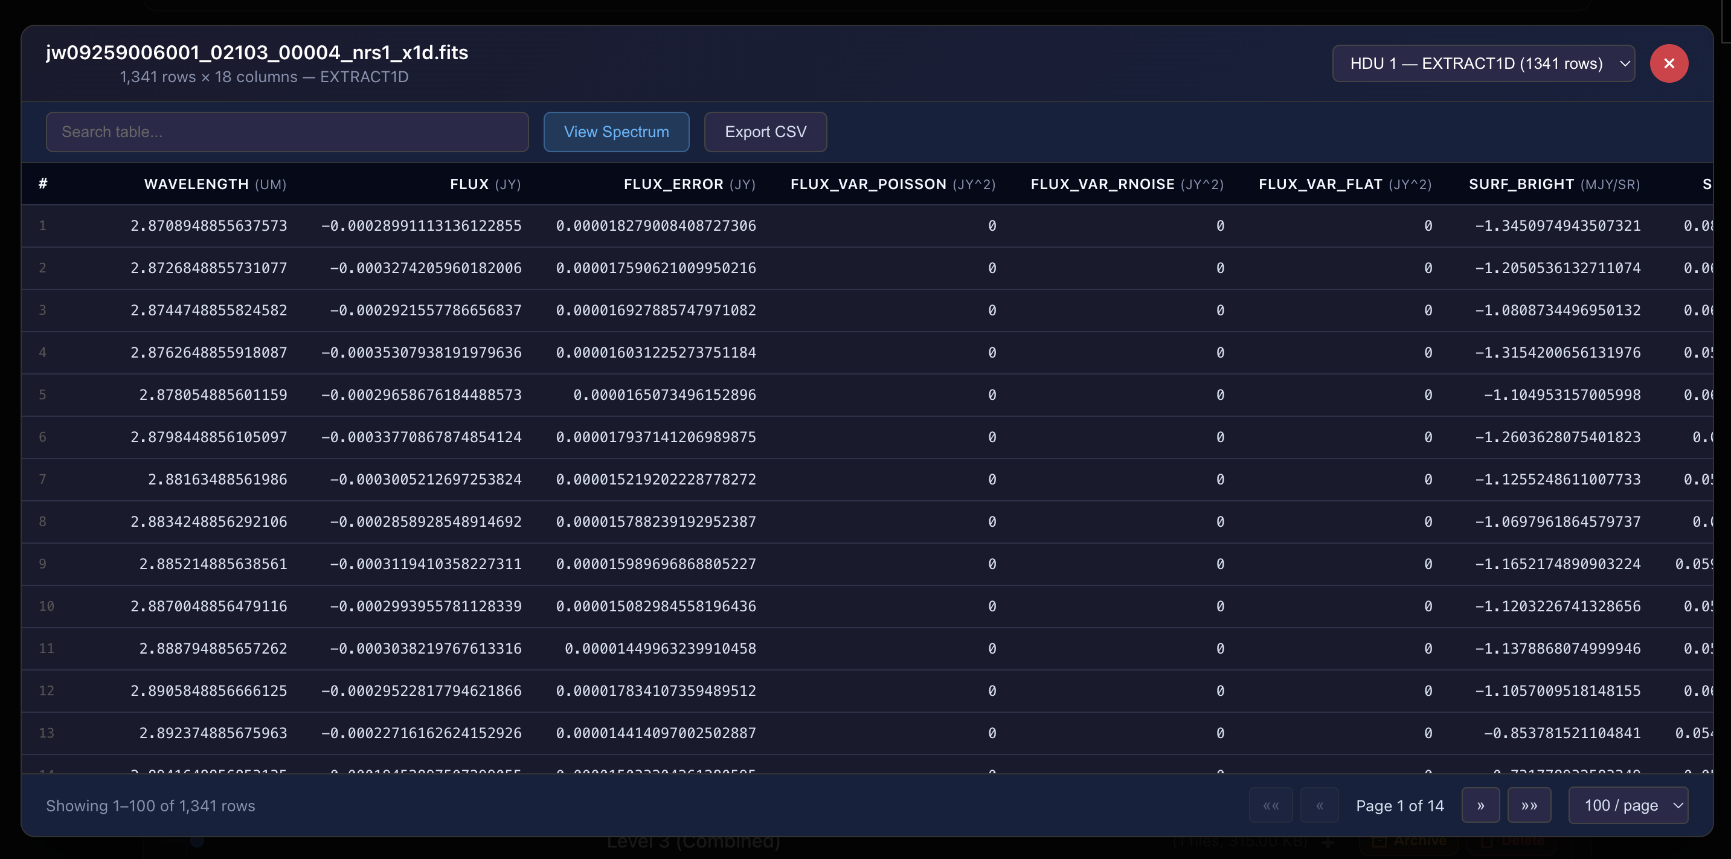
Task: Select wavelength value 2.892374885675963
Action: (x=213, y=734)
